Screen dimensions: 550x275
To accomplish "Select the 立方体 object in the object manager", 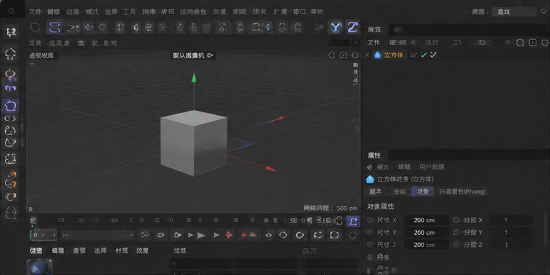I will pos(394,55).
